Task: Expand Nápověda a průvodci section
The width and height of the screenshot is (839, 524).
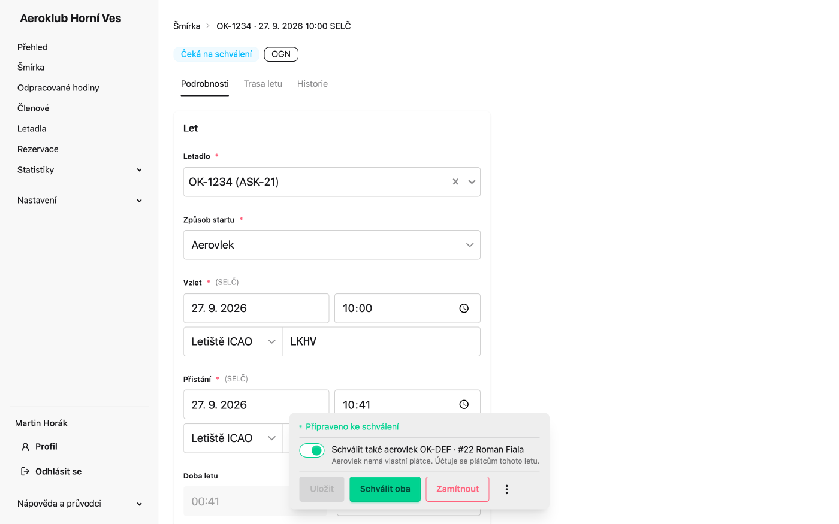Action: (x=80, y=504)
